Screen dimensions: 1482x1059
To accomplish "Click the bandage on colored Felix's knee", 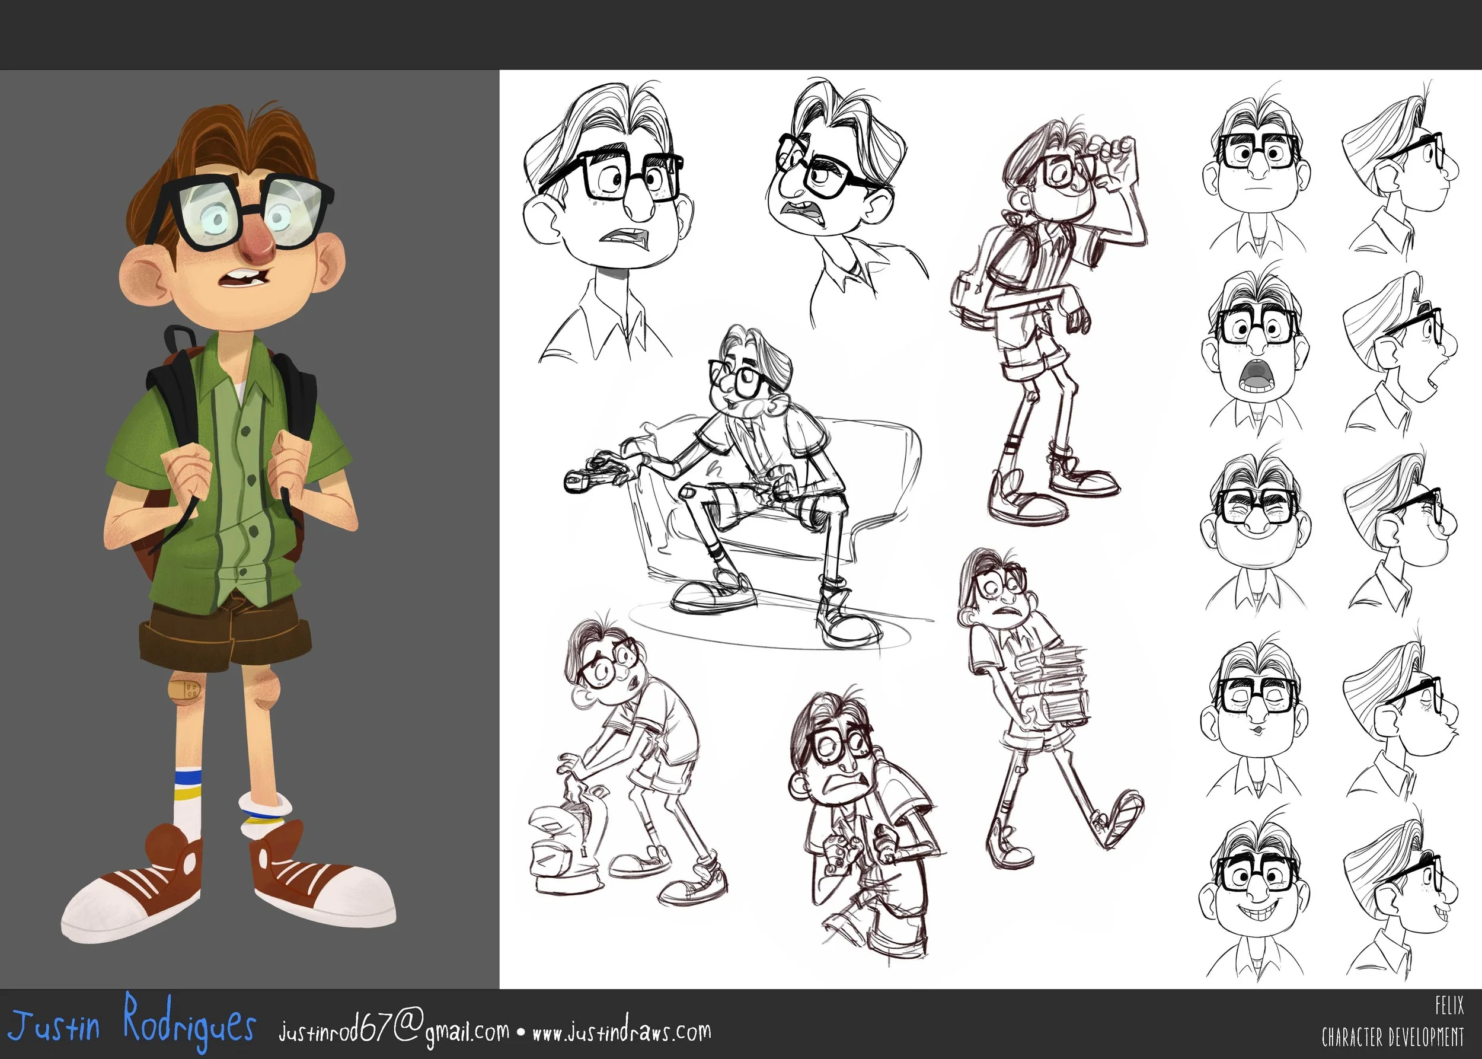I will pyautogui.click(x=186, y=691).
